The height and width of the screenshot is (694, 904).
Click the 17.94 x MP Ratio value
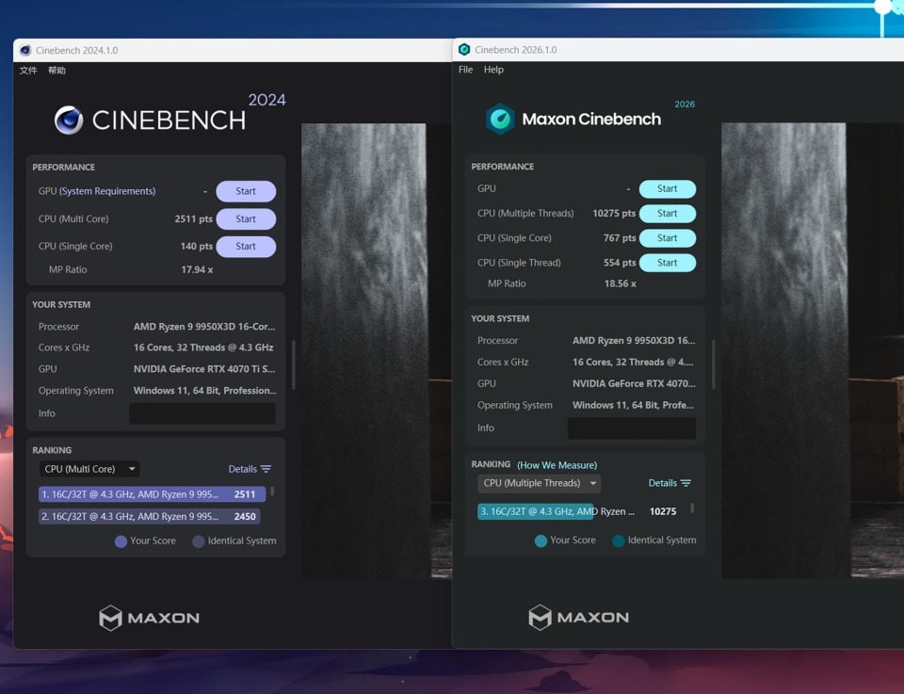[197, 269]
